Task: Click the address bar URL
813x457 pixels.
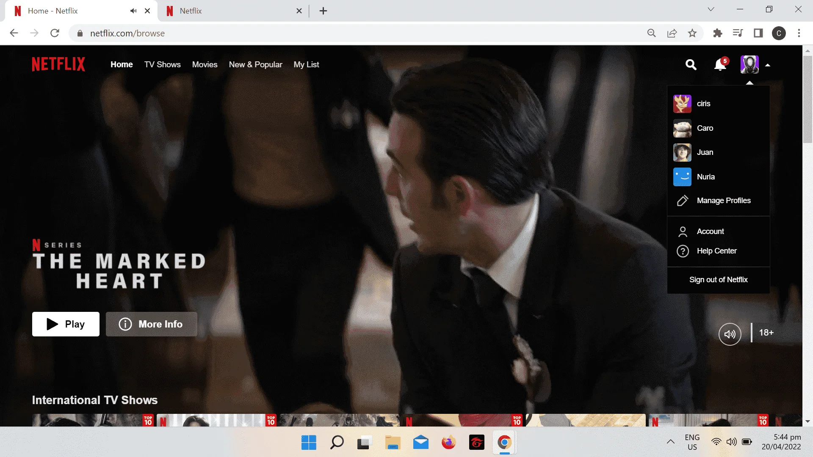Action: point(127,33)
